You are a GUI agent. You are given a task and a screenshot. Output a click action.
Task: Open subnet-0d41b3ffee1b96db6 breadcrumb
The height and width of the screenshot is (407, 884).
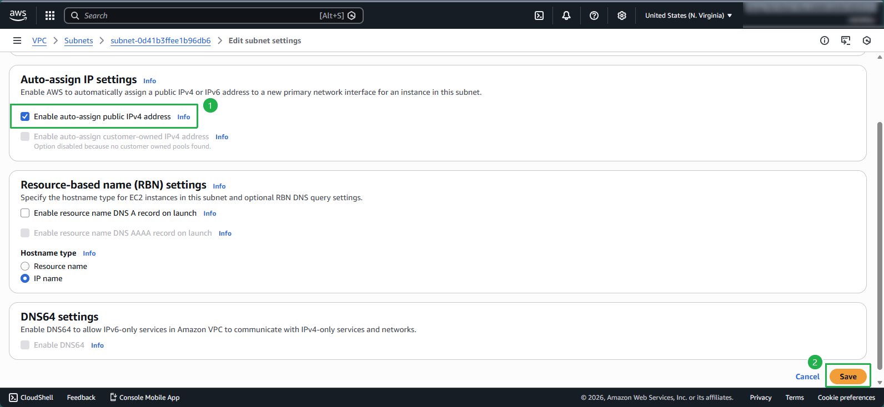pyautogui.click(x=160, y=40)
